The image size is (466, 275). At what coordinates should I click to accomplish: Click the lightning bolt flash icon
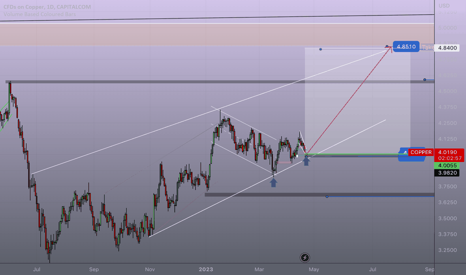304,257
